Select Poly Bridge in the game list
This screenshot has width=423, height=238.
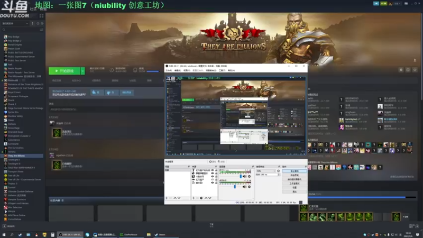(14, 36)
